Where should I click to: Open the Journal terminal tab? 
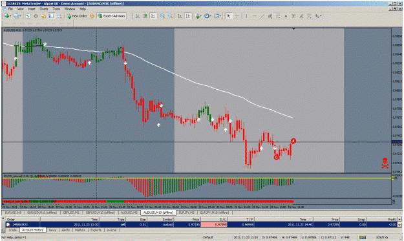point(111,230)
